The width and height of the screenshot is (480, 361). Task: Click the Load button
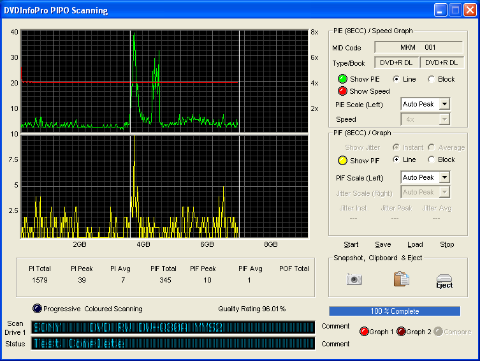[415, 244]
